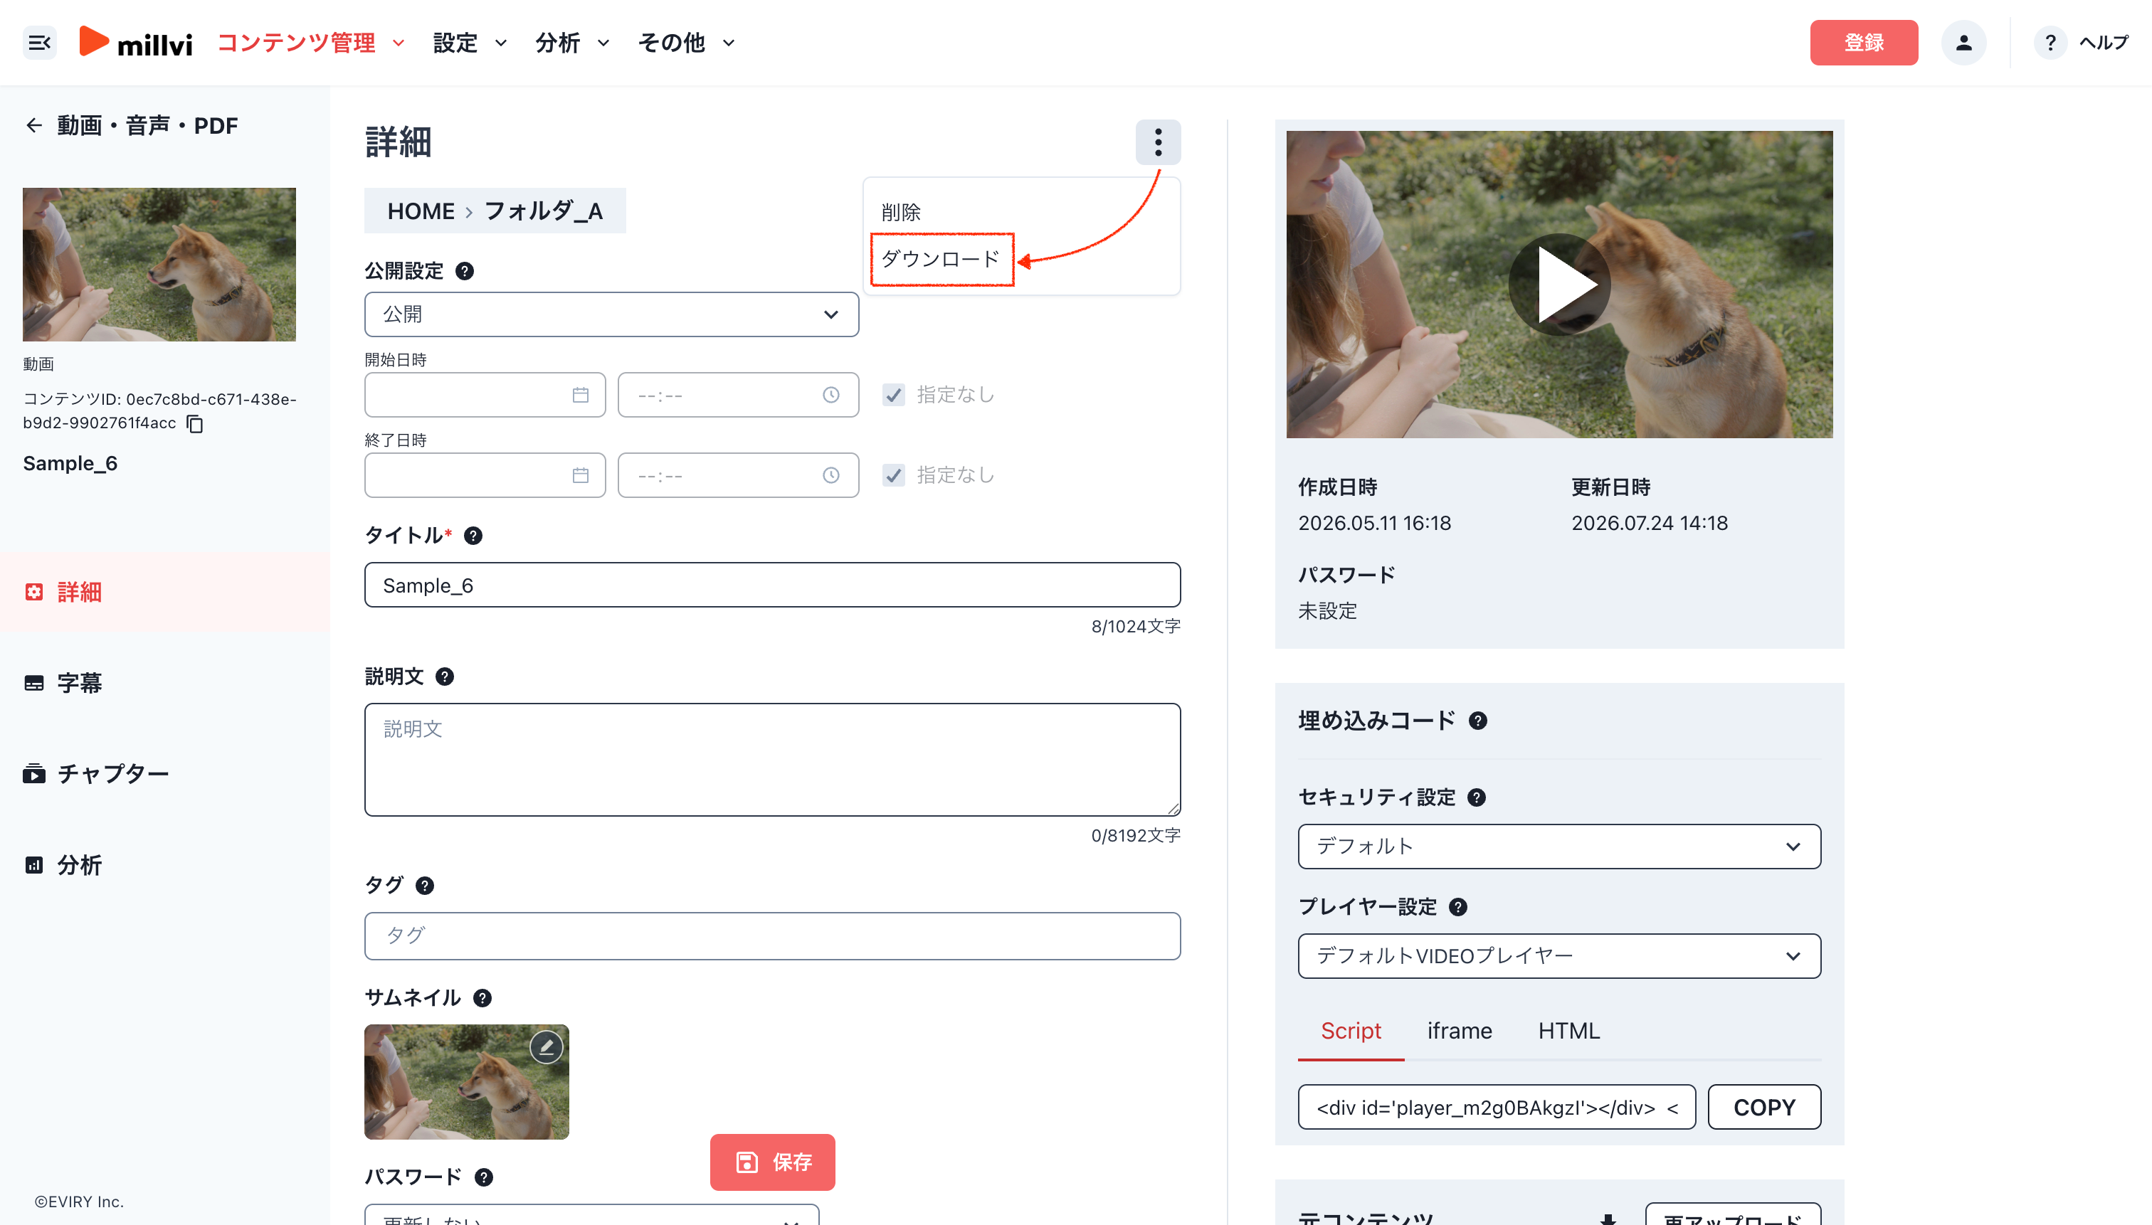Toggle 指定なし checkbox for 終了日時
This screenshot has height=1225, width=2152.
point(894,475)
